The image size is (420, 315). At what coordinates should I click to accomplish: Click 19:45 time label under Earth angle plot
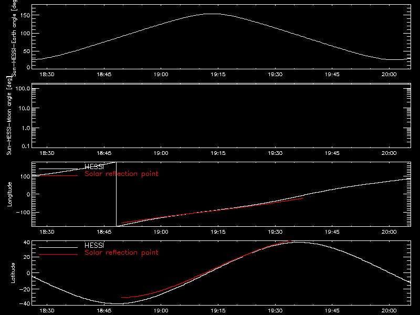point(332,75)
